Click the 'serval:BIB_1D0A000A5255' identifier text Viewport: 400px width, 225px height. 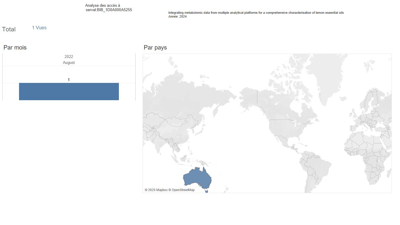point(109,10)
